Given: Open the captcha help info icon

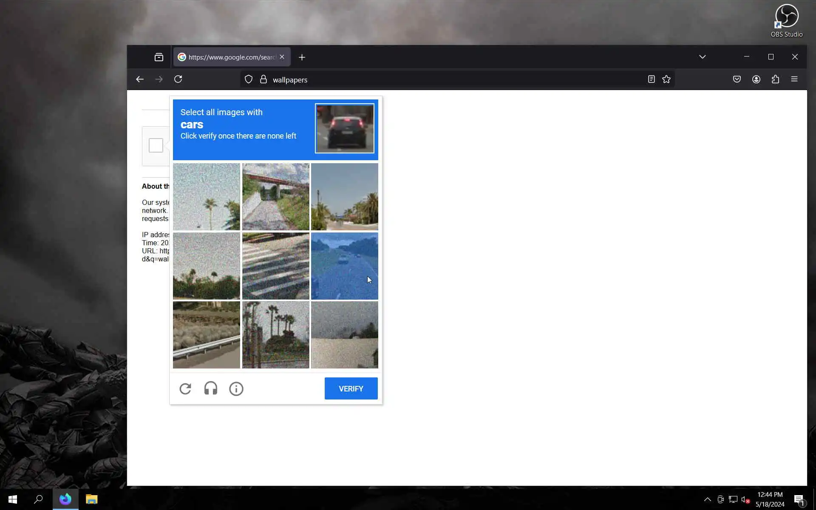Looking at the screenshot, I should pos(236,388).
